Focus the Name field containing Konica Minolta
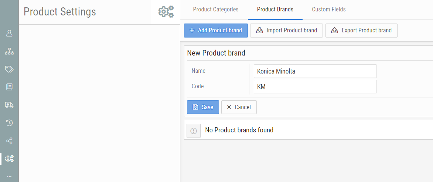Viewport: 433px width, 182px height. [315, 71]
